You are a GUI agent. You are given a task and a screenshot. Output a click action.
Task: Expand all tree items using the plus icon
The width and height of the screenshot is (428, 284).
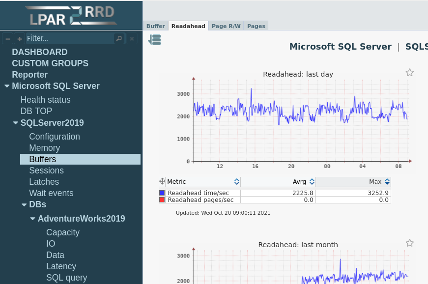(19, 38)
